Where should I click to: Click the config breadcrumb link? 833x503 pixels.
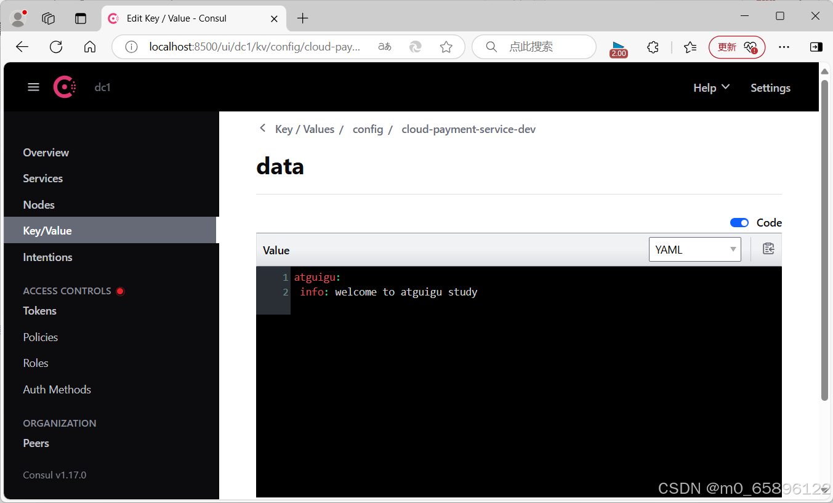368,129
